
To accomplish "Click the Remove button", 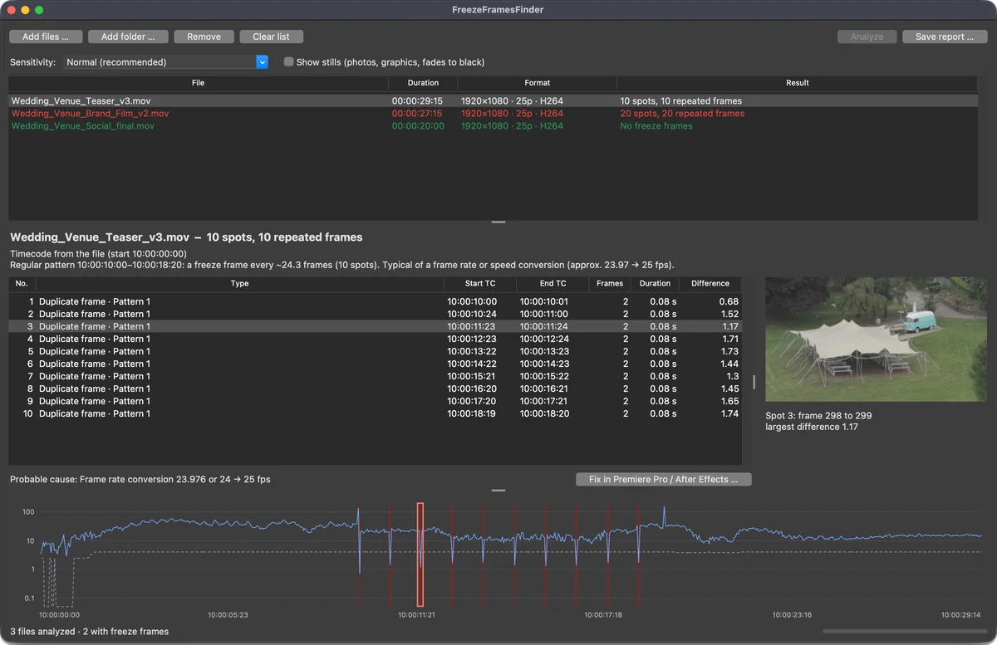I will pos(204,37).
